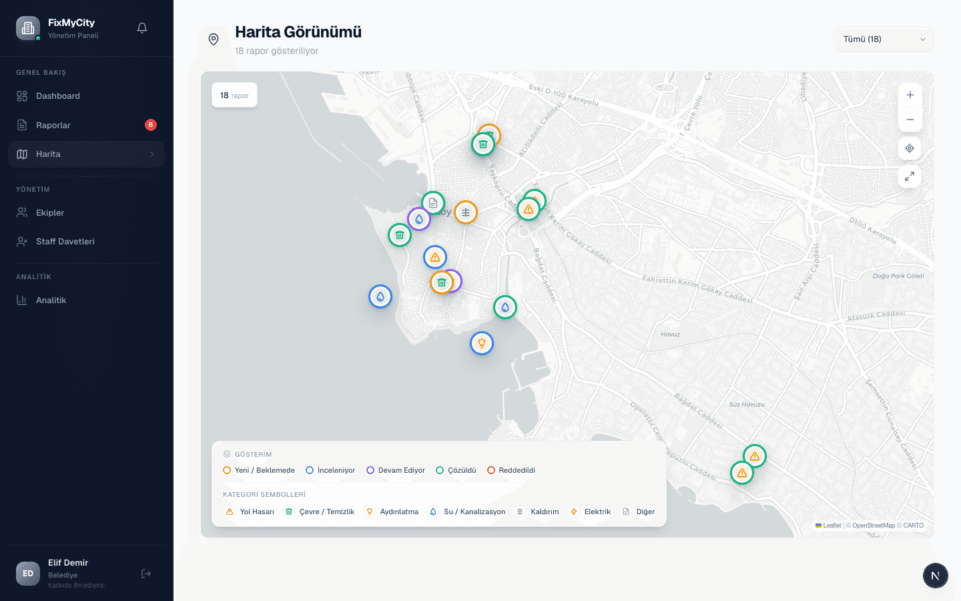Click the log out icon
The height and width of the screenshot is (601, 961).
tap(146, 574)
